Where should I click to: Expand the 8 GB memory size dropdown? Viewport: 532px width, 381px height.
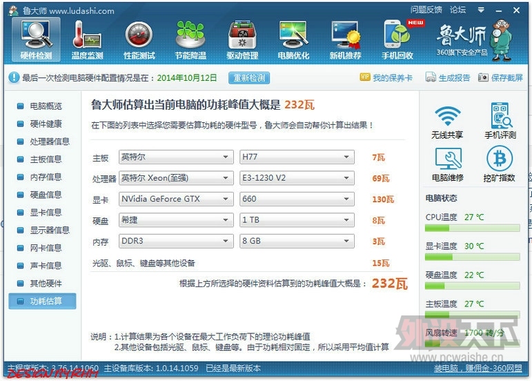[x=297, y=241]
